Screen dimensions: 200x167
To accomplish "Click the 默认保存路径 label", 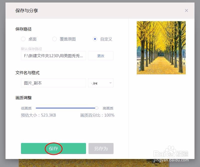I will (31, 49).
